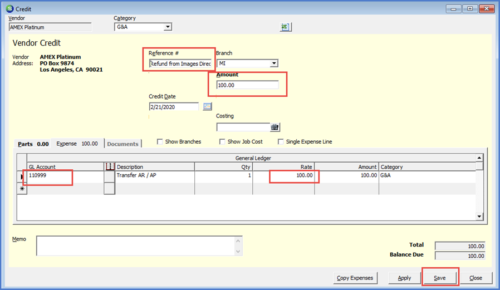The image size is (500, 290).
Task: Click the GL Account column header
Action: click(65, 166)
